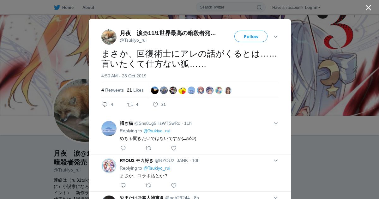The image size is (379, 199).
Task: Open the Log in dropdown
Action: pyautogui.click(x=312, y=8)
